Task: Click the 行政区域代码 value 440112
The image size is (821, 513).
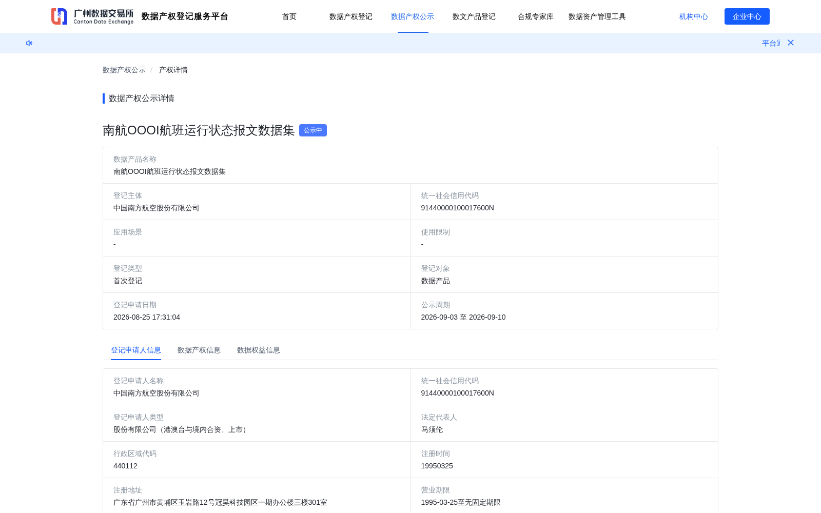Action: [x=125, y=466]
